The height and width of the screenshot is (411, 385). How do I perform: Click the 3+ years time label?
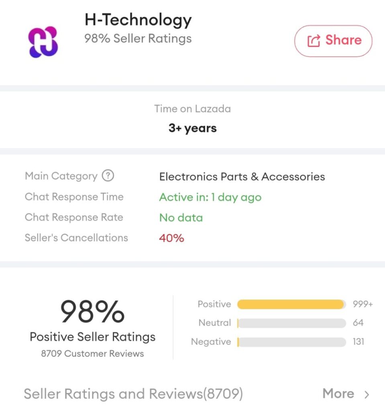(x=192, y=128)
